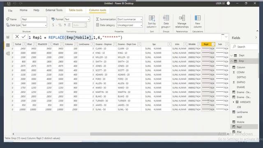The width and height of the screenshot is (263, 148).
Task: Open Manage relationships
Action: point(182,22)
